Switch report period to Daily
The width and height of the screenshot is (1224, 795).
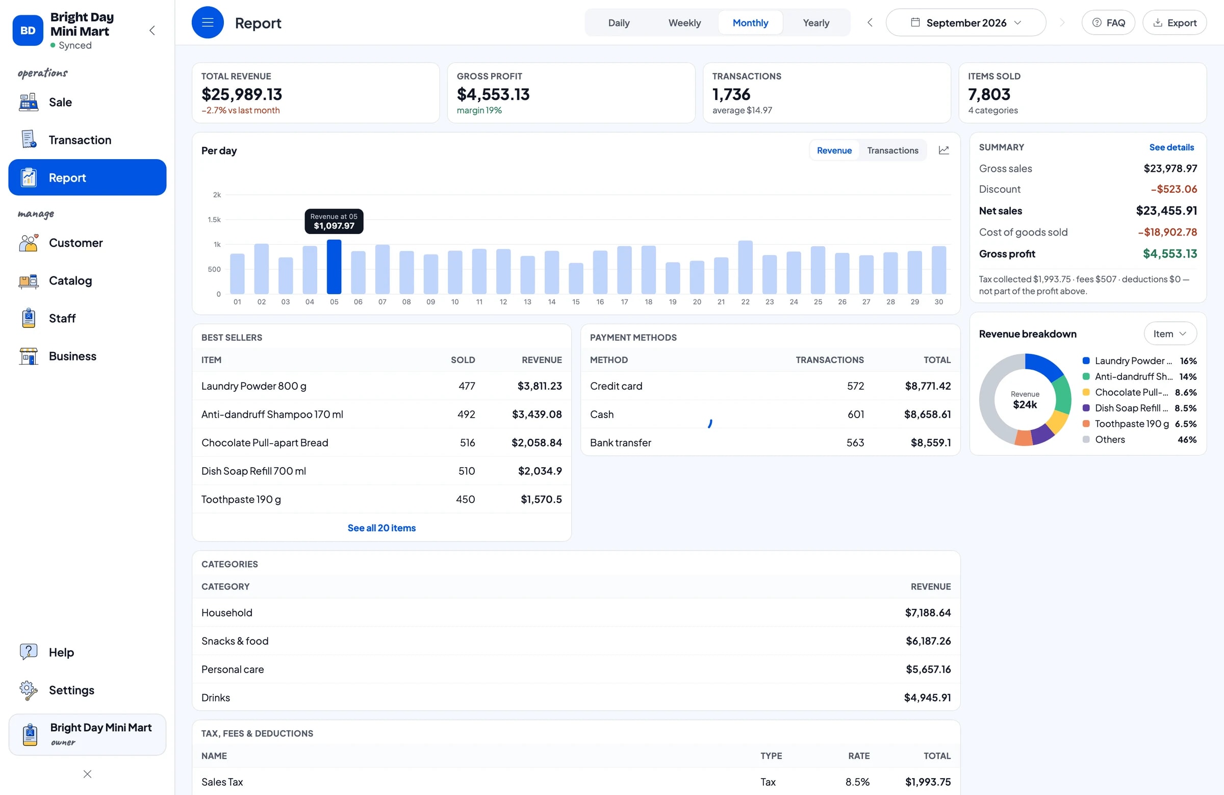(619, 22)
